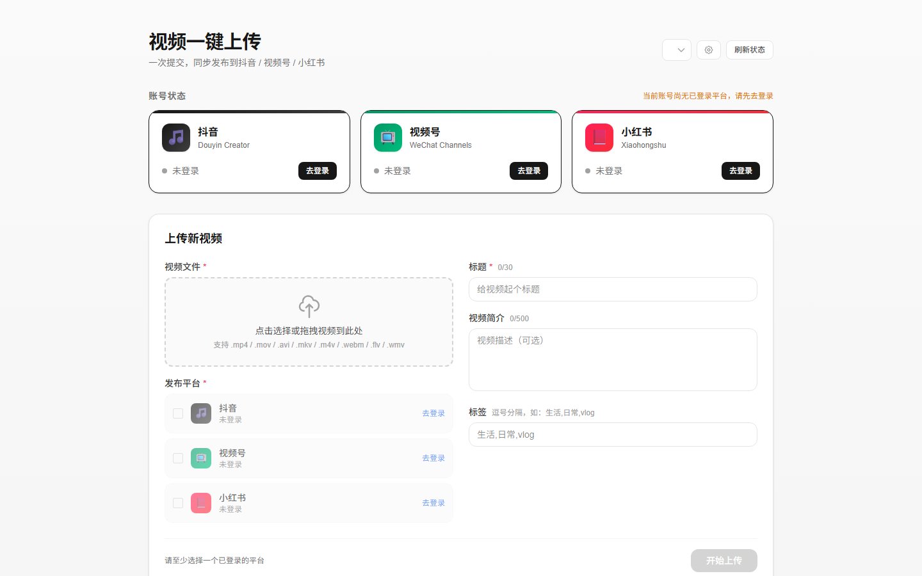
Task: Focus the 标签 tags input field
Action: [x=613, y=435]
